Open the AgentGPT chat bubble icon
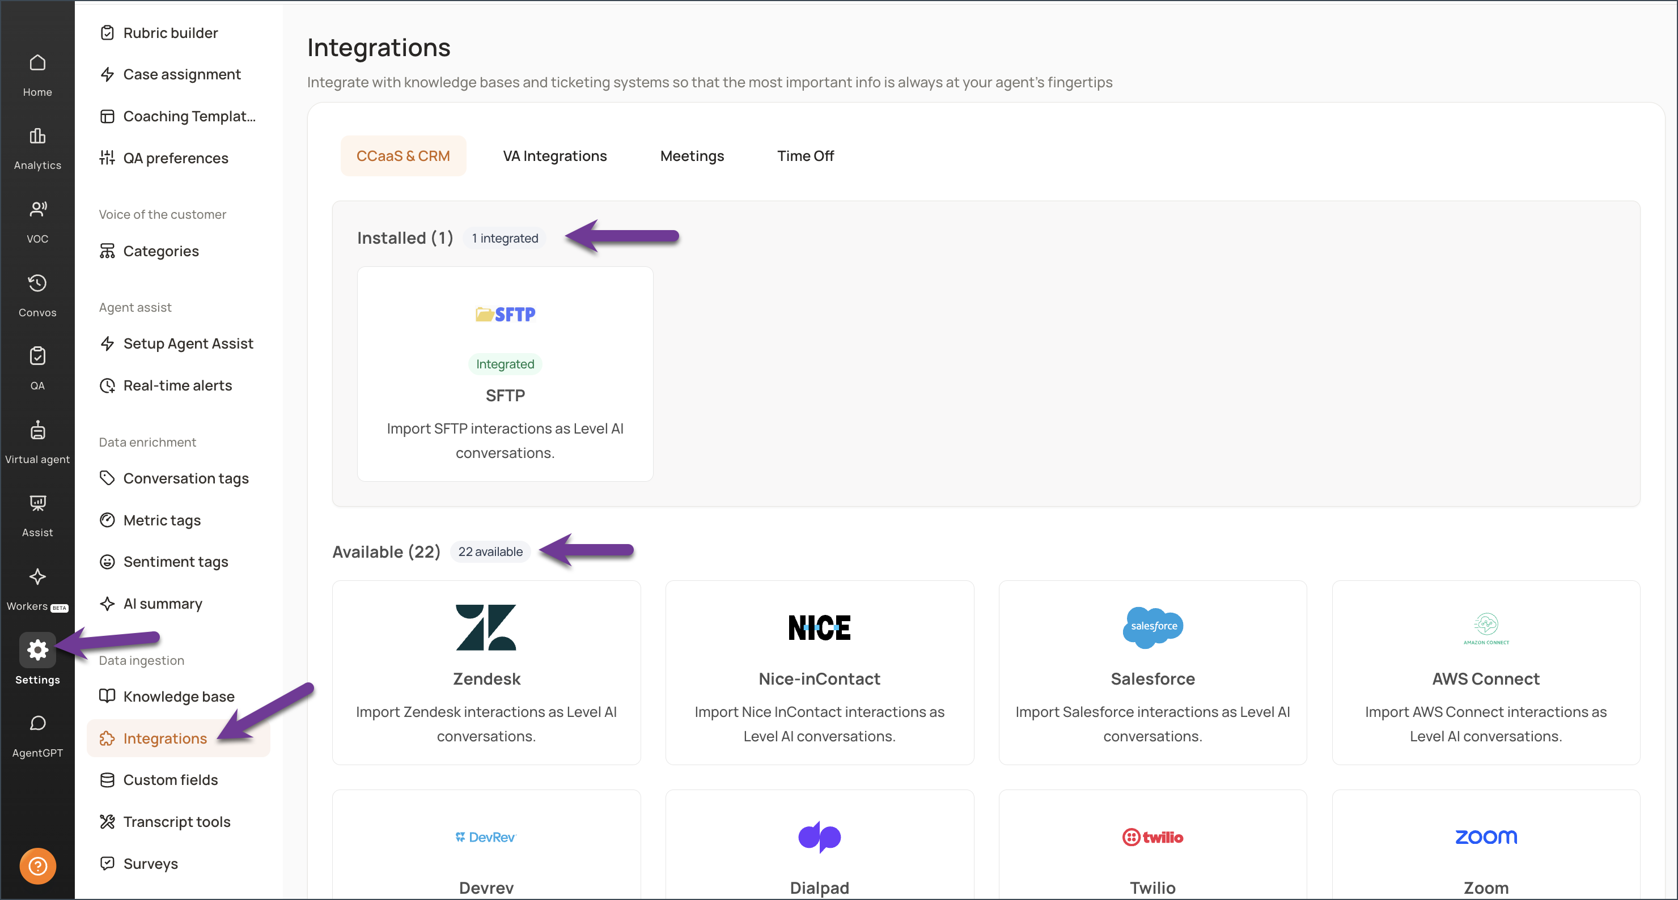This screenshot has height=900, width=1678. pos(37,723)
